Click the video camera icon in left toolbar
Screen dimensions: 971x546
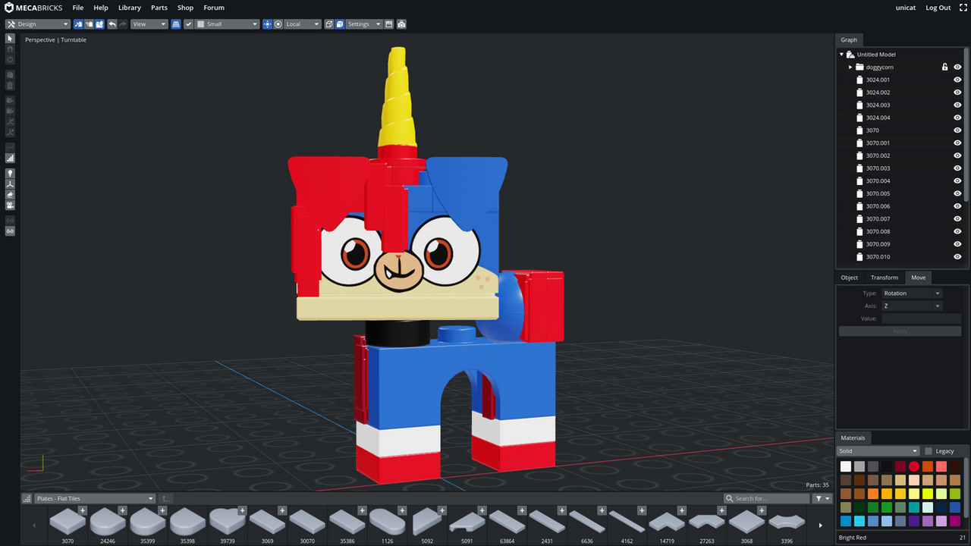click(x=11, y=206)
